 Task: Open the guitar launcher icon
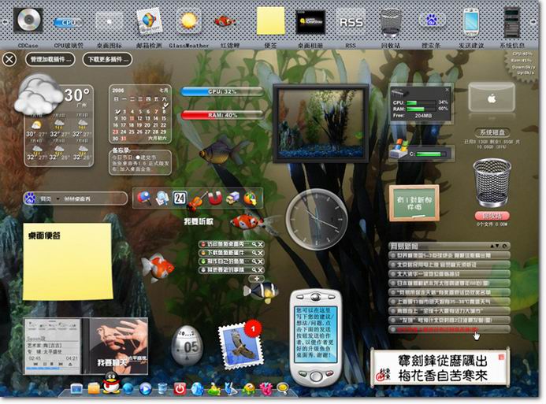point(196,201)
